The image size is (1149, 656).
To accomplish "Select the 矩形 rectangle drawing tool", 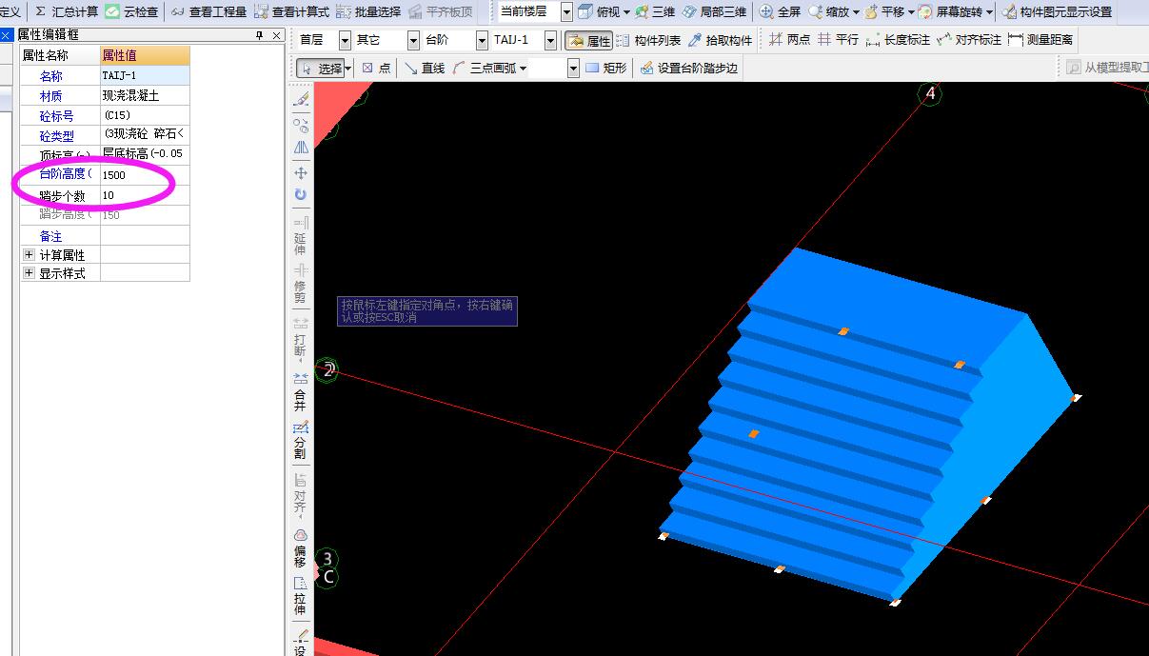I will point(606,69).
